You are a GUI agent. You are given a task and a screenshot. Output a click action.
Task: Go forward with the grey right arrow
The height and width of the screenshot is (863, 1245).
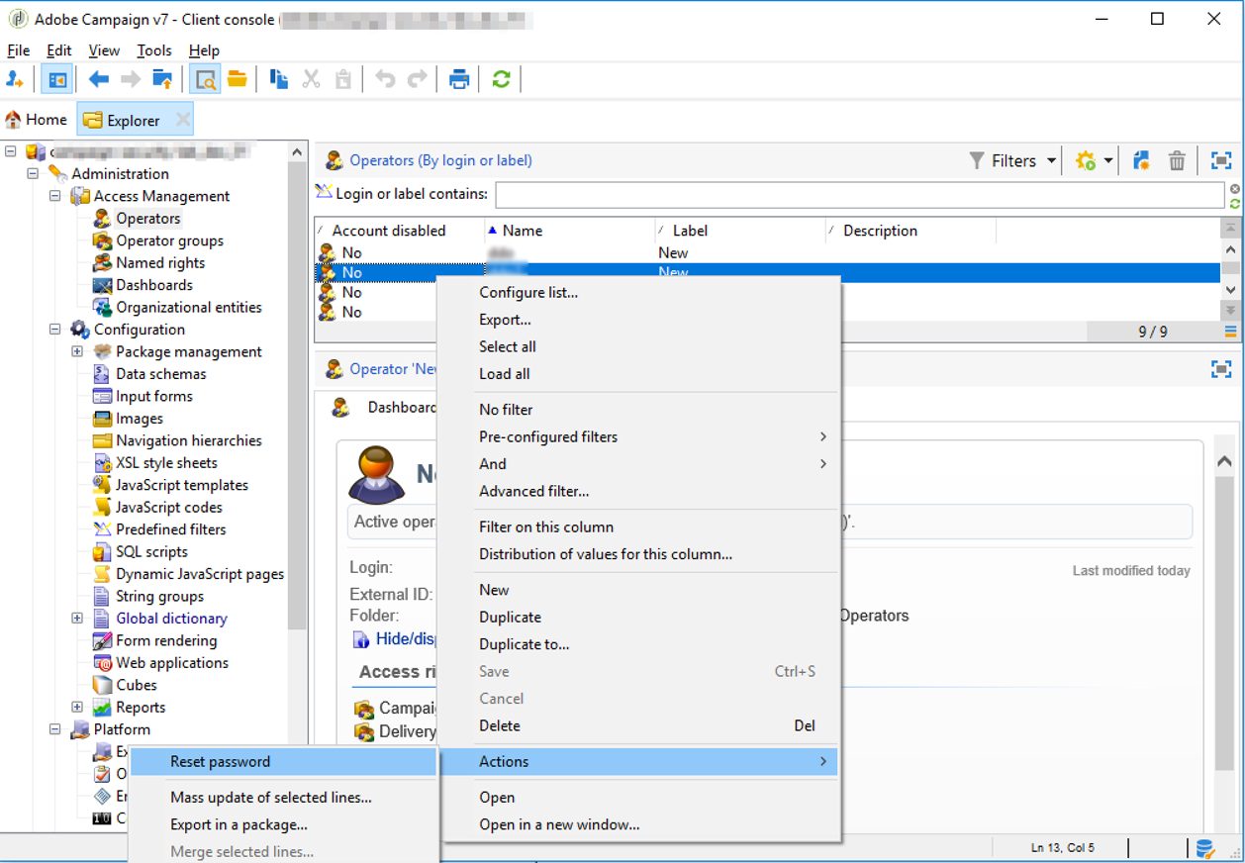131,80
